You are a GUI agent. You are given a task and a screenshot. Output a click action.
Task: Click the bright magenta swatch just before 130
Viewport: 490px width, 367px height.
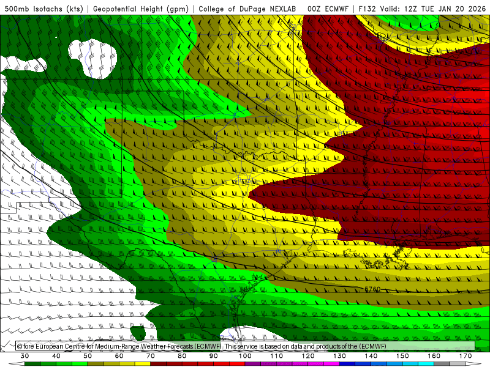[331, 364]
